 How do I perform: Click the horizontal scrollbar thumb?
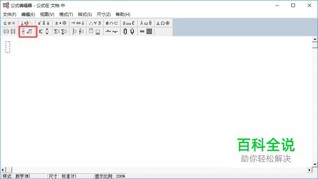point(9,170)
